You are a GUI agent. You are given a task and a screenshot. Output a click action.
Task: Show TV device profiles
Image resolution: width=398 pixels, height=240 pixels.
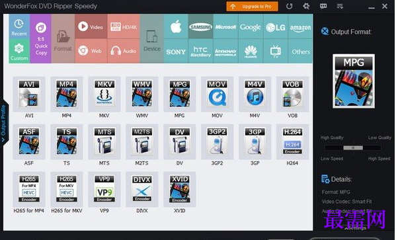point(276,51)
